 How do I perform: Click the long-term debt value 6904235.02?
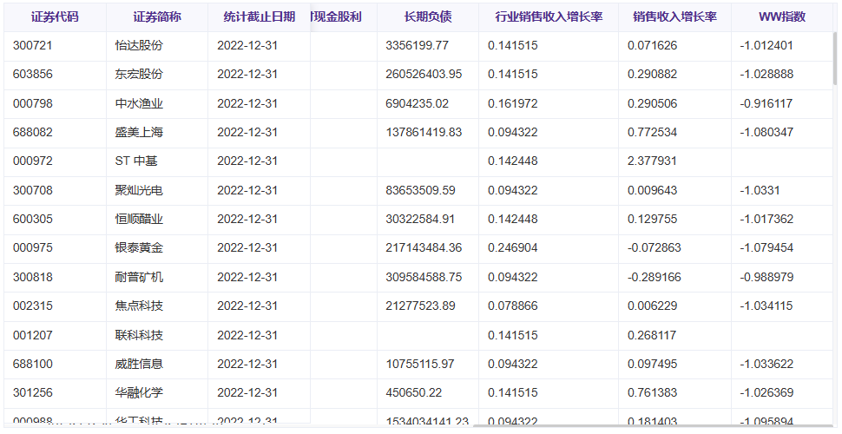coord(418,103)
